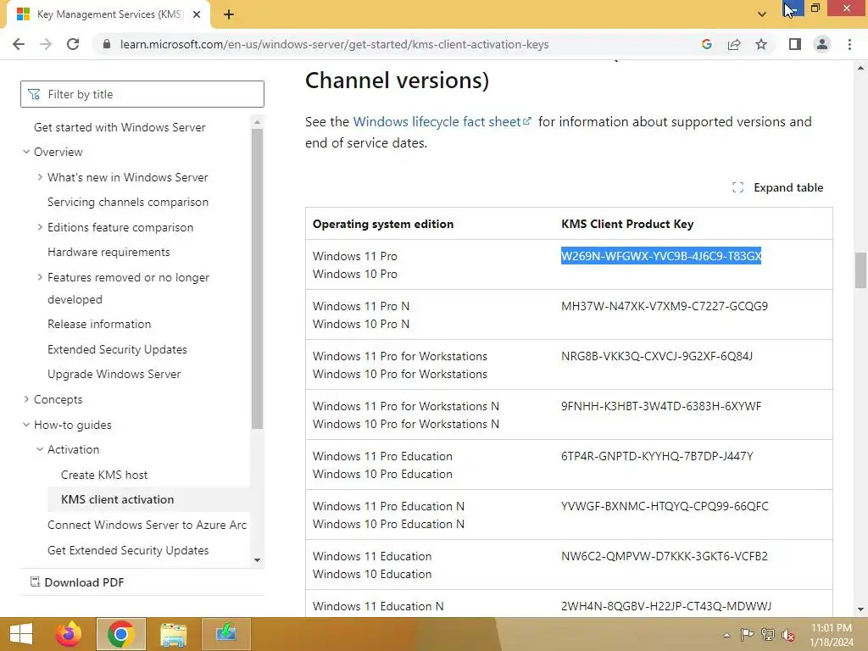Click the sidebar scrollbar up arrow
The image size is (868, 651).
[x=257, y=121]
